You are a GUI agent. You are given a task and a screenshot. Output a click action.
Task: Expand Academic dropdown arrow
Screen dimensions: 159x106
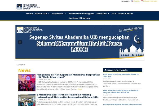pyautogui.click(x=65, y=14)
